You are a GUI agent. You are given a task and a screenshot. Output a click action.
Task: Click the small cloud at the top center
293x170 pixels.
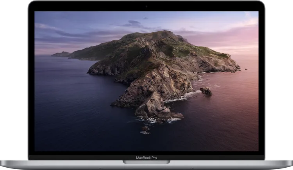(x=145, y=18)
